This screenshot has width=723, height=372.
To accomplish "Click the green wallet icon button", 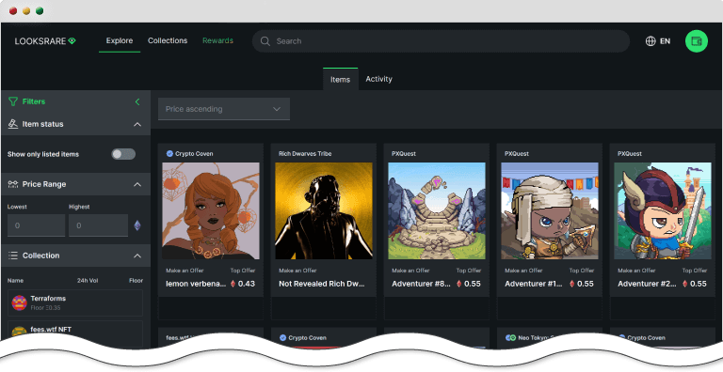I will tap(697, 41).
